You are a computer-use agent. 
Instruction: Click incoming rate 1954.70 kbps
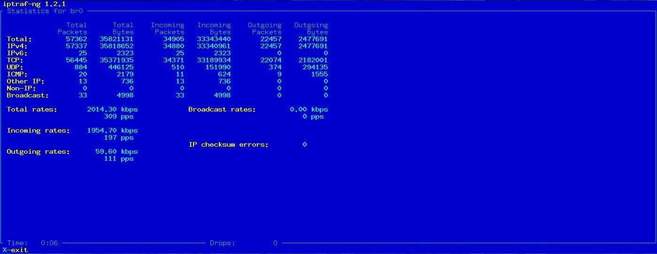click(x=113, y=130)
